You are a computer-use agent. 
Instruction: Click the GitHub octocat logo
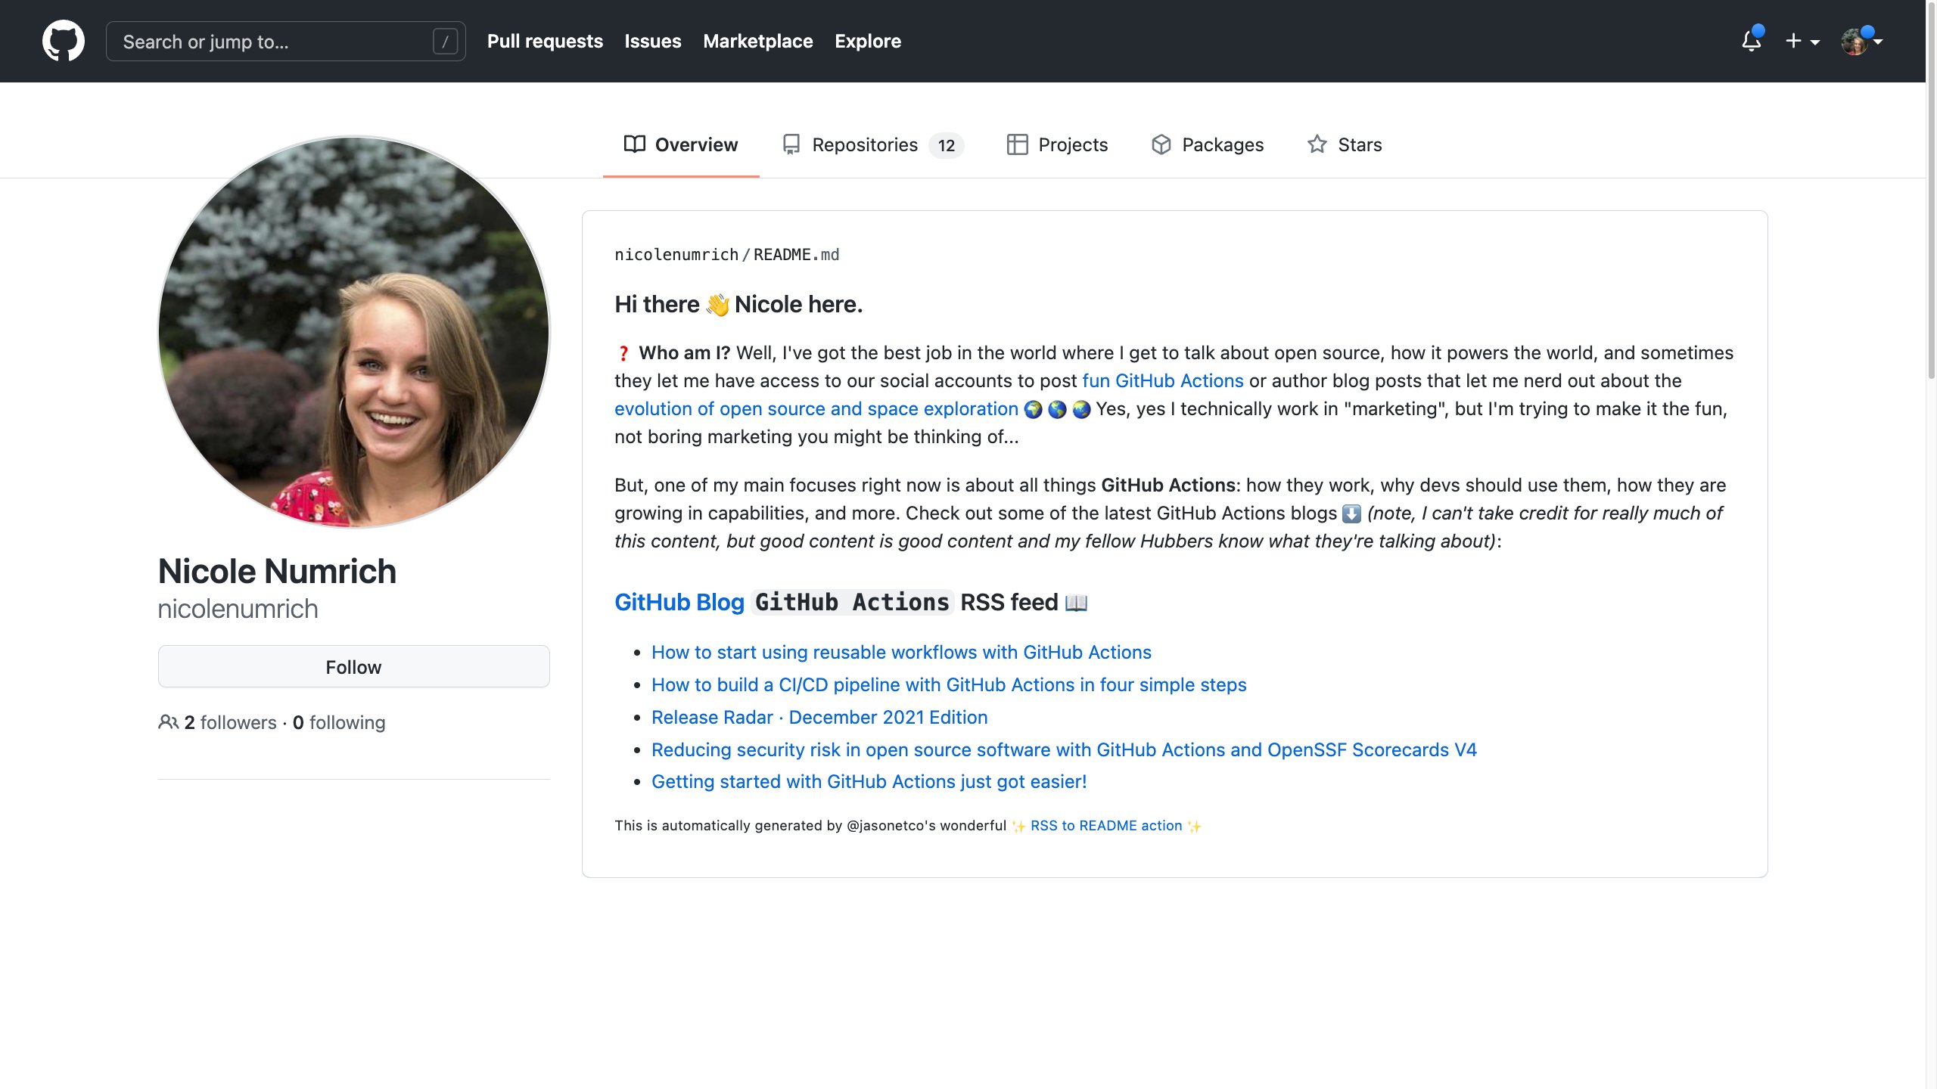pyautogui.click(x=64, y=41)
